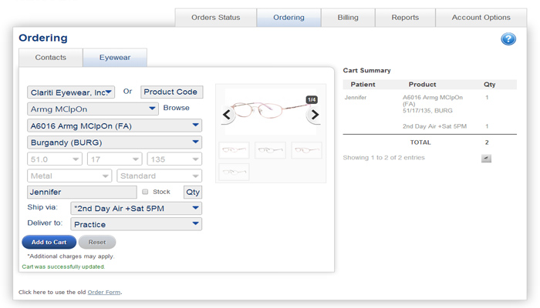Screen dimensions: 540x308
Task: Switch to the Orders Status tab
Action: pos(215,18)
